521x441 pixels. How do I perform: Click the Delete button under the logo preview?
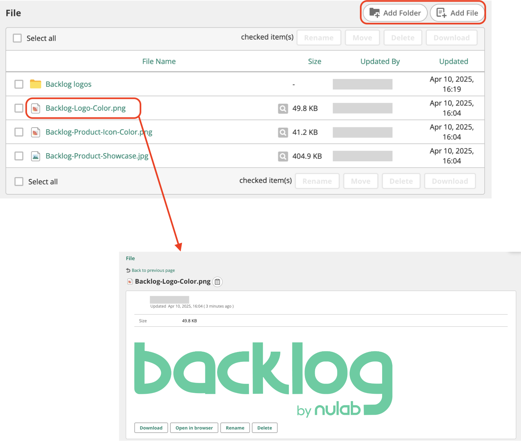tap(265, 428)
